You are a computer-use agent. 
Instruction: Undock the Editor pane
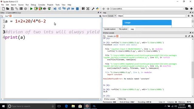point(98,13)
